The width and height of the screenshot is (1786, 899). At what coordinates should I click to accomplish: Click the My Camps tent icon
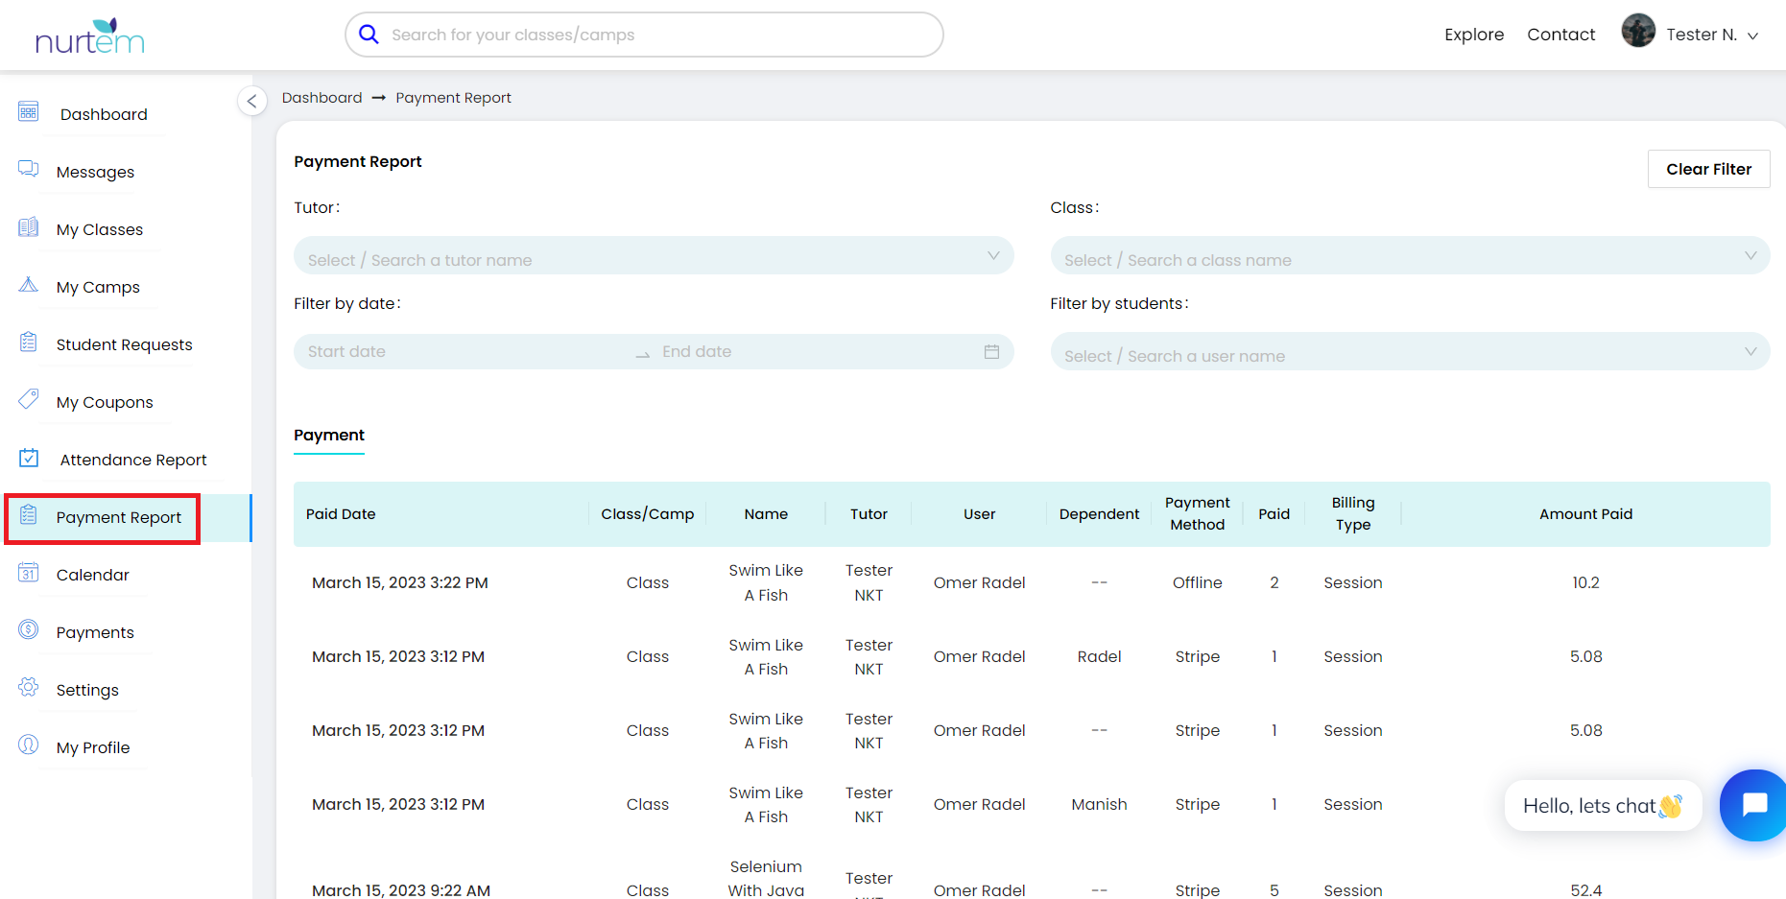coord(29,285)
